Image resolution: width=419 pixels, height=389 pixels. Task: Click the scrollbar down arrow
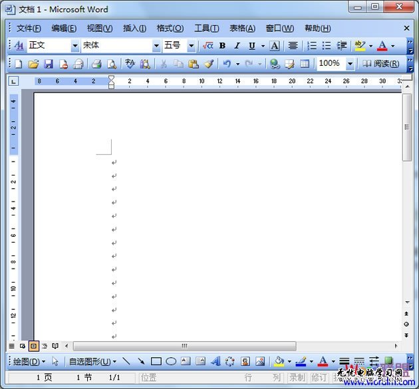407,302
